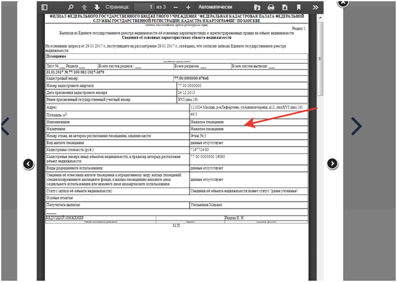Show next image with black circular arrow
The image size is (397, 282).
coord(332,164)
